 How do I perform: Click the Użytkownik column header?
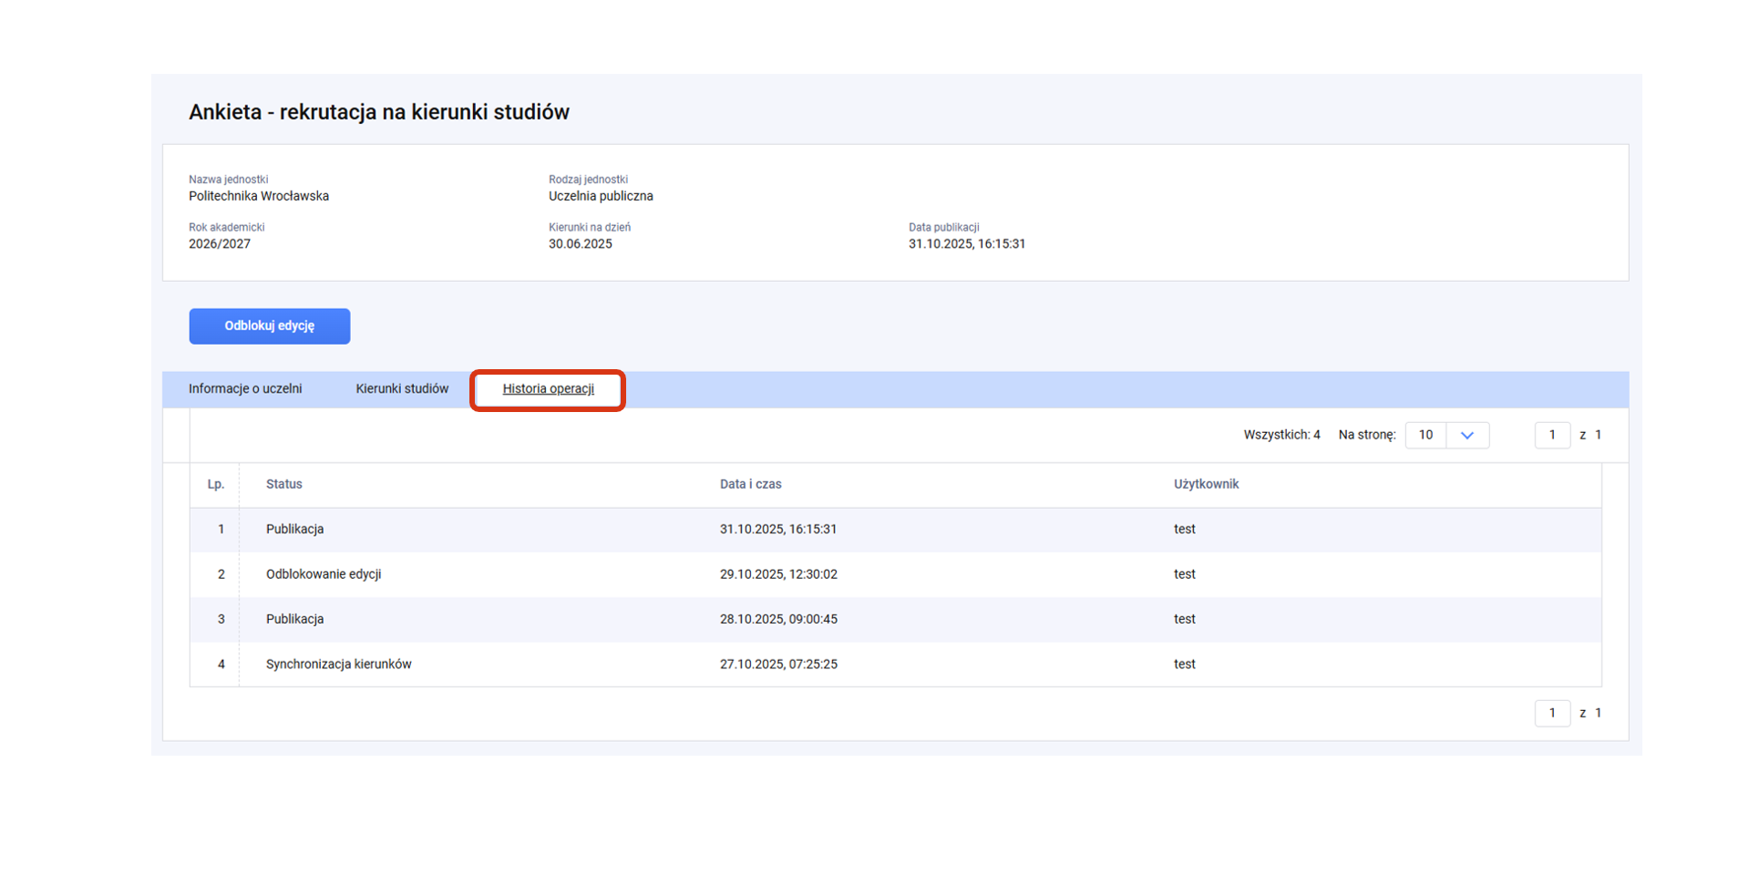tap(1205, 485)
